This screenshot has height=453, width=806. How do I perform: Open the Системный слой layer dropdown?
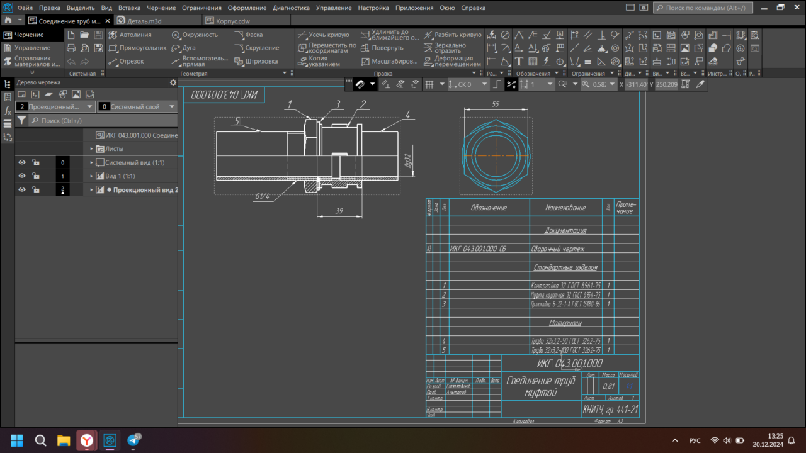pos(137,107)
